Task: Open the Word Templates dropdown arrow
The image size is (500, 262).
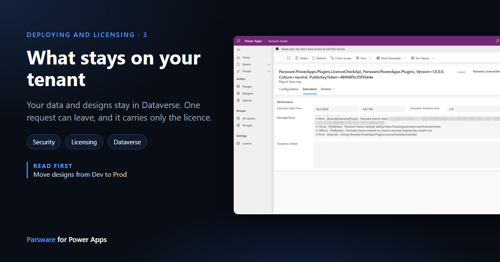Action: pos(405,58)
